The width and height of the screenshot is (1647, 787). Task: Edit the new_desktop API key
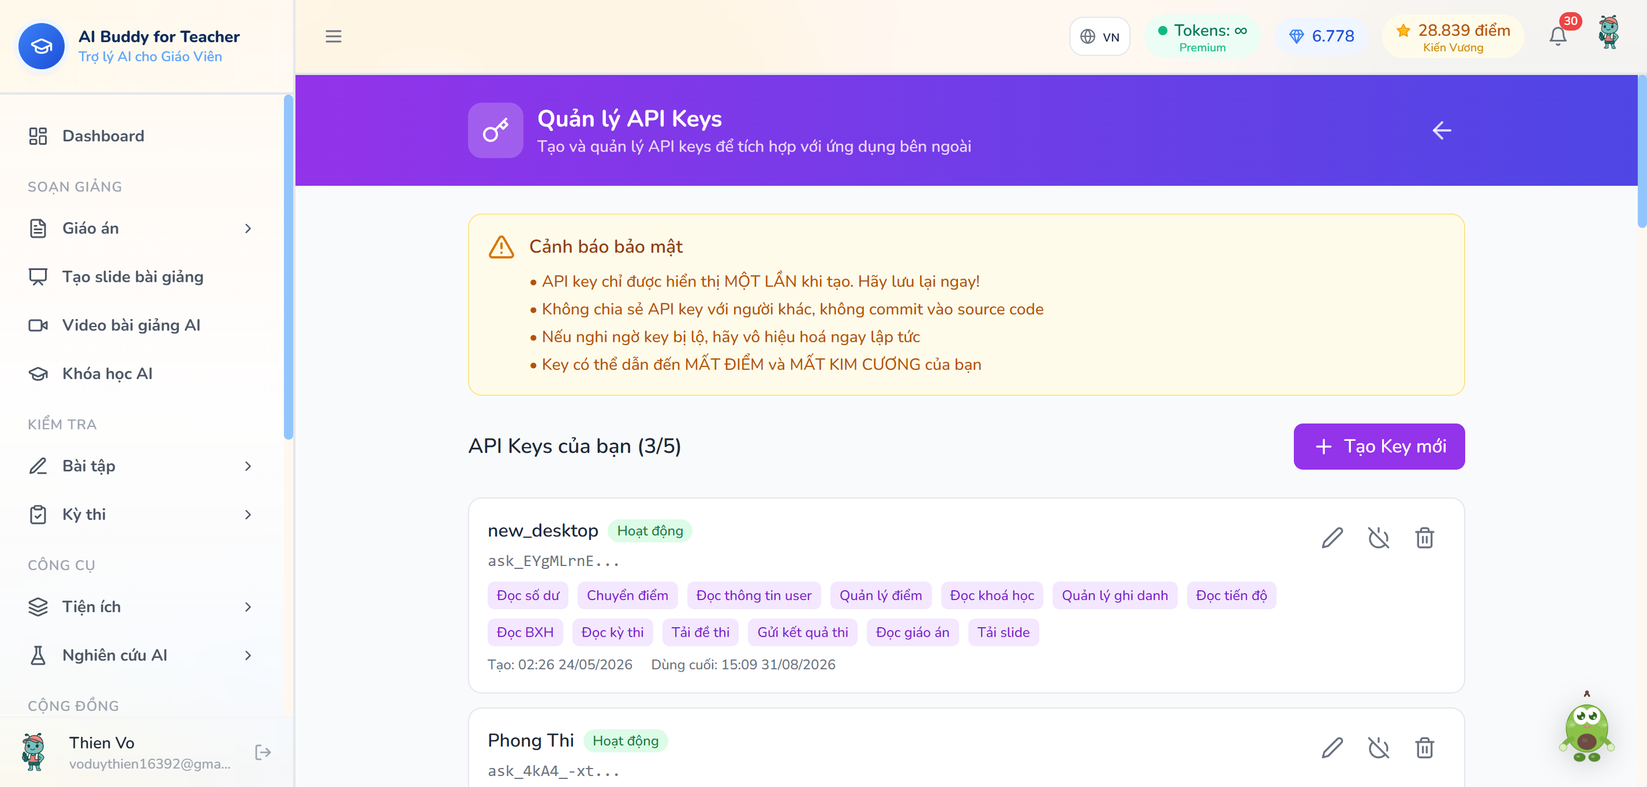click(1332, 538)
